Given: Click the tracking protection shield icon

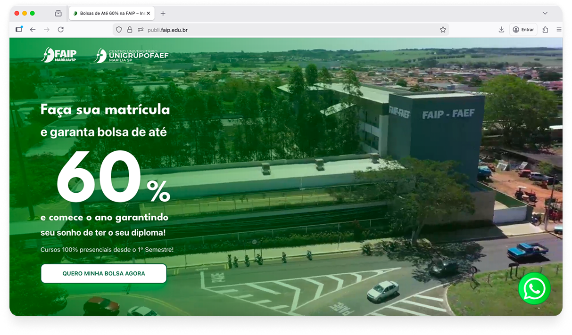Looking at the screenshot, I should pyautogui.click(x=119, y=30).
